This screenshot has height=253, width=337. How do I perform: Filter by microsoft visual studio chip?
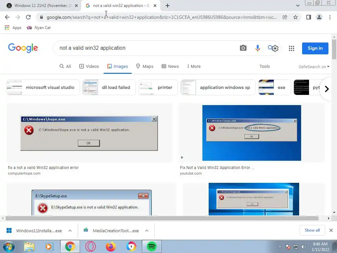[x=43, y=87]
